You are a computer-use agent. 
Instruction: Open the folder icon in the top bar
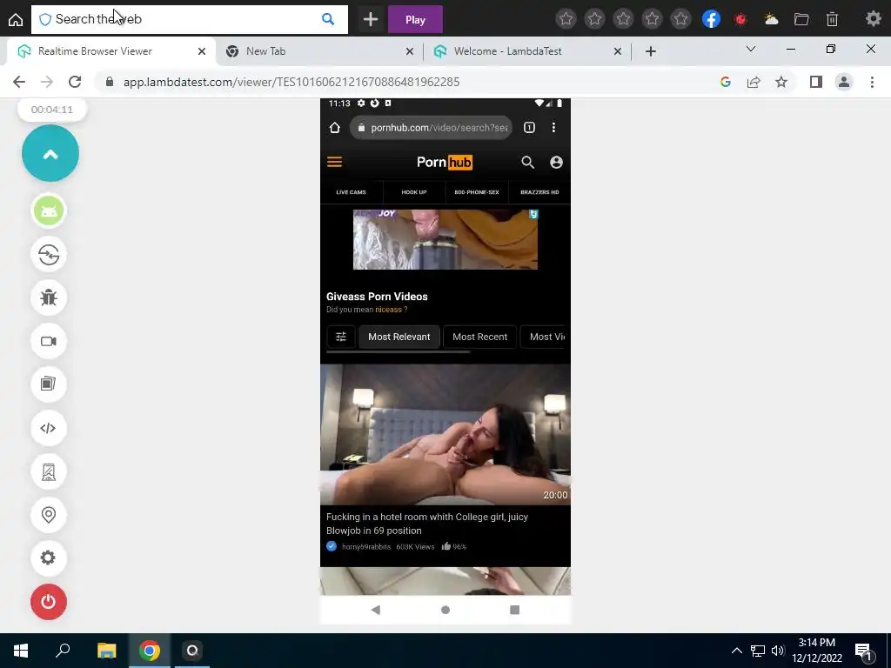[x=801, y=19]
